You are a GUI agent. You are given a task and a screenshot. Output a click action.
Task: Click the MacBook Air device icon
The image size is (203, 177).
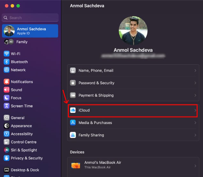point(76,166)
